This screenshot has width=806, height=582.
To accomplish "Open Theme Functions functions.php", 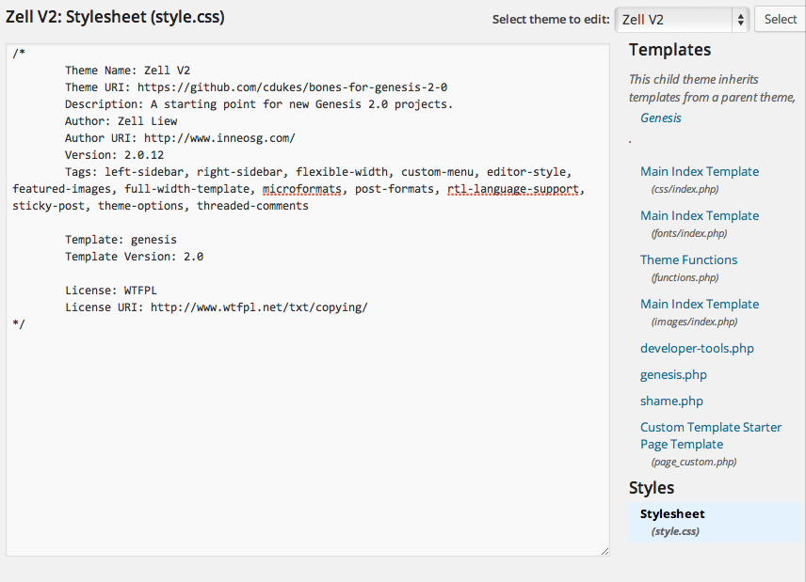I will click(688, 260).
